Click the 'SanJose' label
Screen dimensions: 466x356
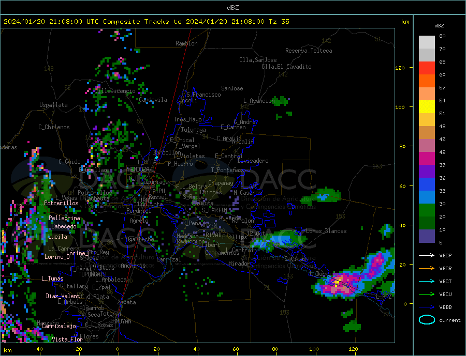(232, 88)
